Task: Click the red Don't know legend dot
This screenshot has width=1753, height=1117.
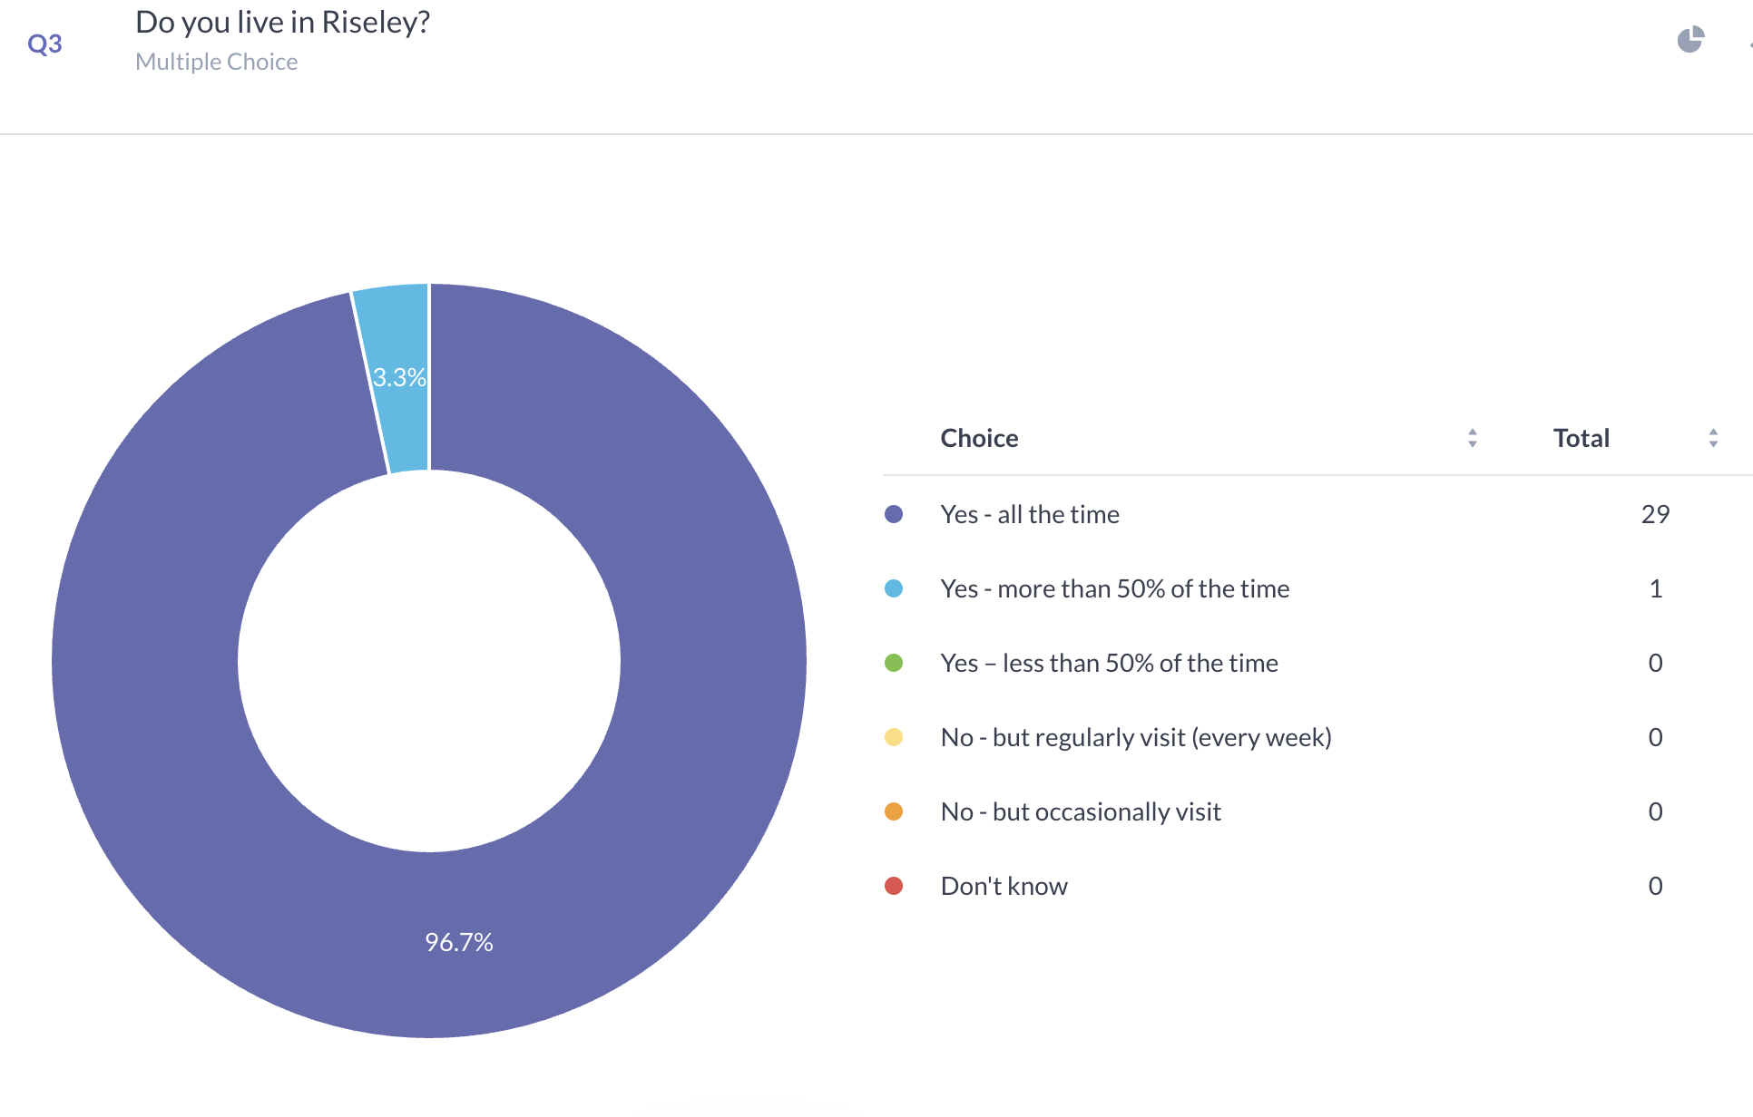Action: [x=894, y=886]
